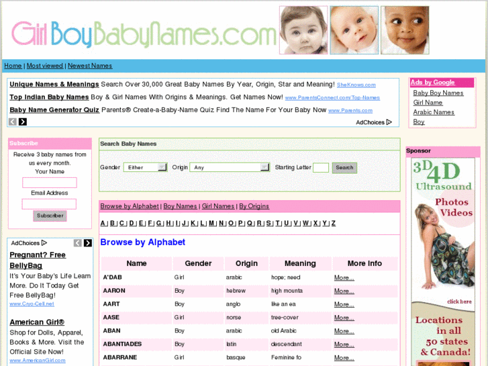Click next arrow in left sidebar ad
Screen dimensions: 488x366
tap(88, 243)
